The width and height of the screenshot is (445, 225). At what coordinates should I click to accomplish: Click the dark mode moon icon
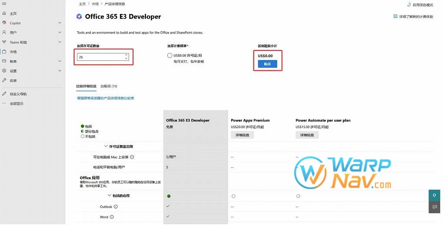(408, 4)
